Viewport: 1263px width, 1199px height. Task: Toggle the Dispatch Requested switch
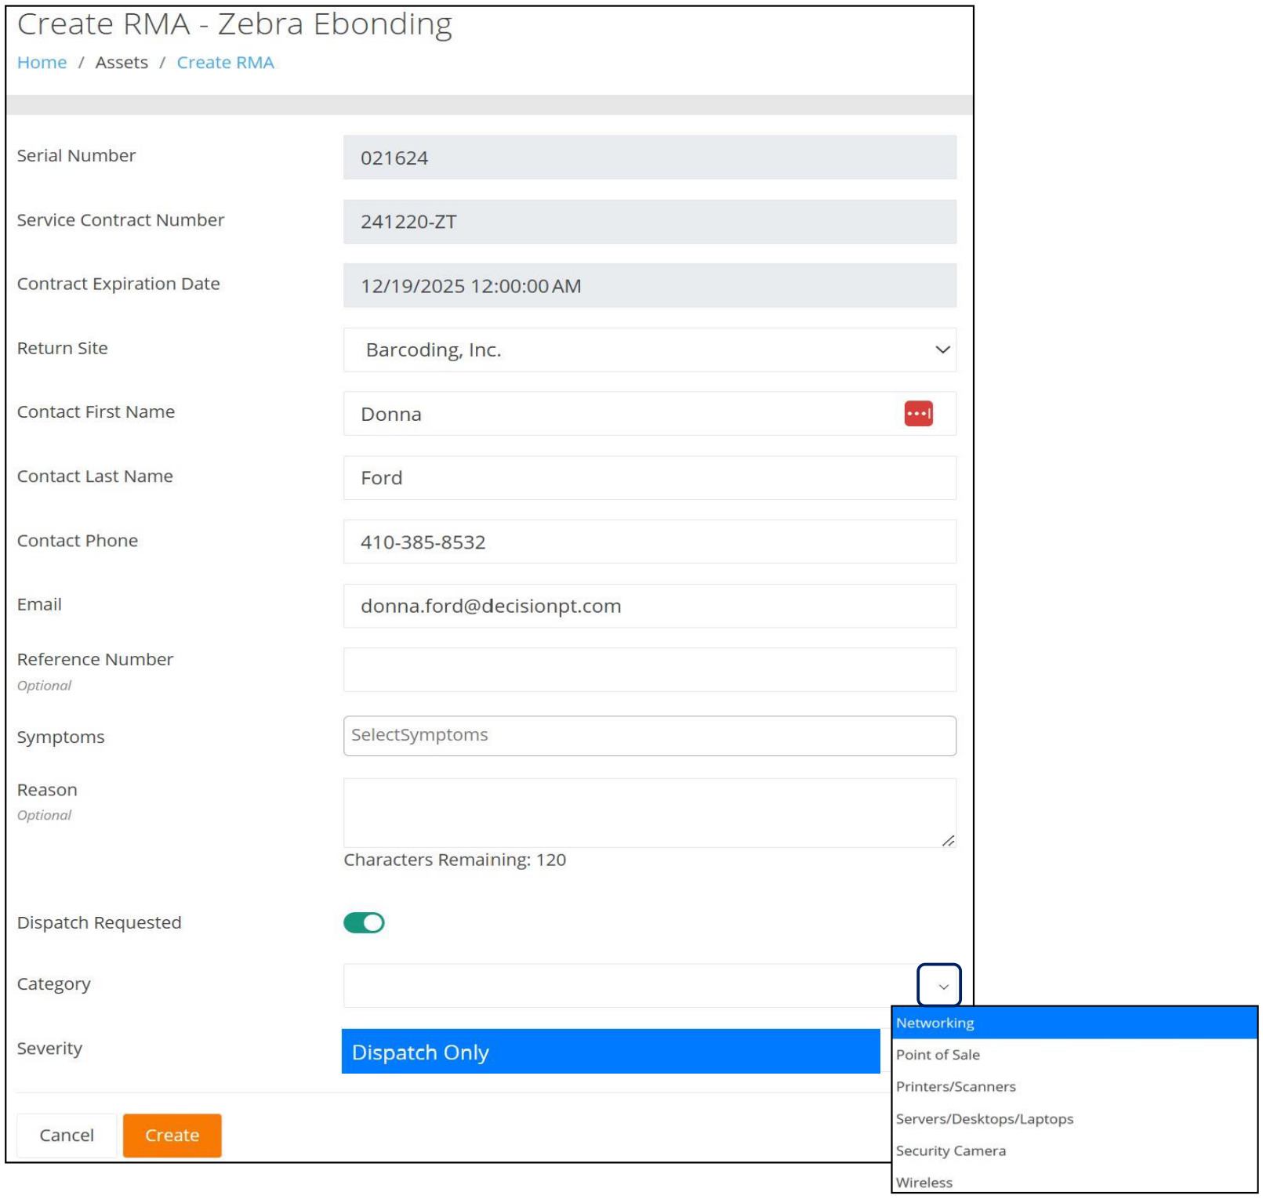click(364, 922)
